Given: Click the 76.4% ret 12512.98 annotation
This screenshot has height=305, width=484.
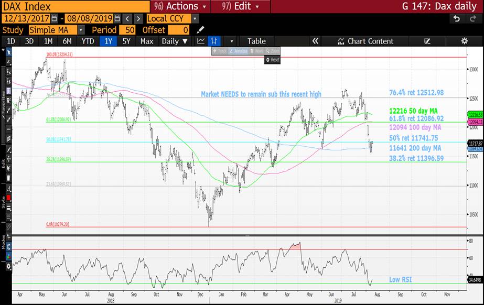Looking at the screenshot, I should tap(416, 93).
